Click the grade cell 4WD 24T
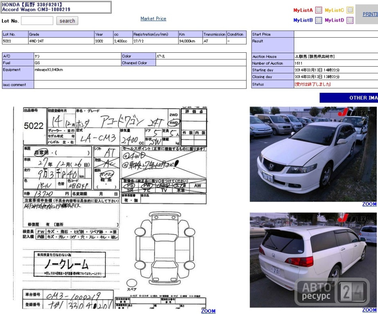378x314 pixels. (61, 41)
